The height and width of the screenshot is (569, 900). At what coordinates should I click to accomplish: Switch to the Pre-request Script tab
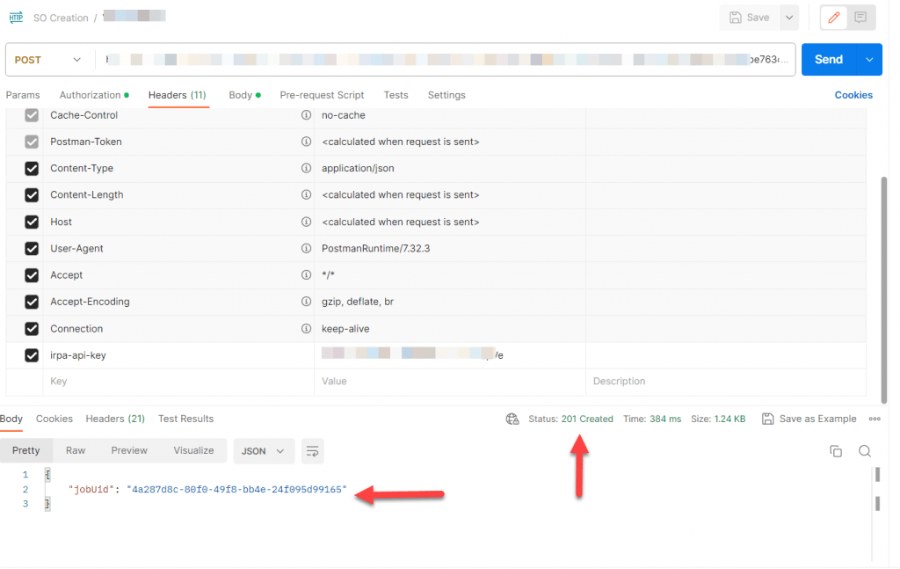coord(322,95)
